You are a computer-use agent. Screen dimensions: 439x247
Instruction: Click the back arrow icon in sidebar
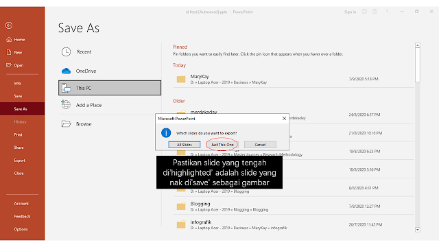click(x=9, y=25)
